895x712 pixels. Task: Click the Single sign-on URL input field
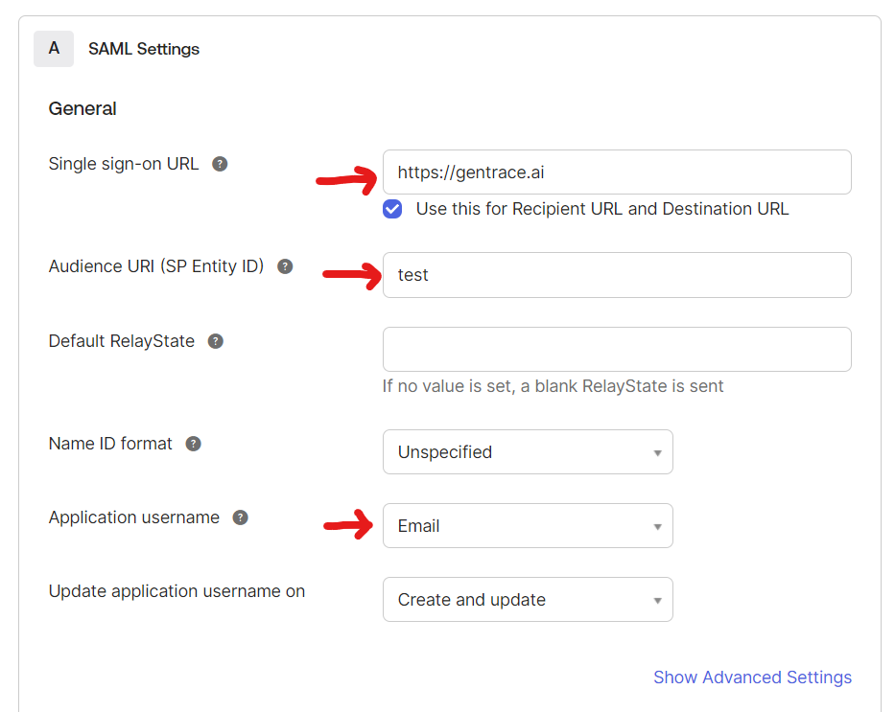(x=617, y=172)
